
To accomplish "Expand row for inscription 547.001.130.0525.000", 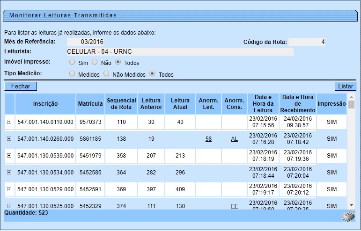I will pos(9,206).
